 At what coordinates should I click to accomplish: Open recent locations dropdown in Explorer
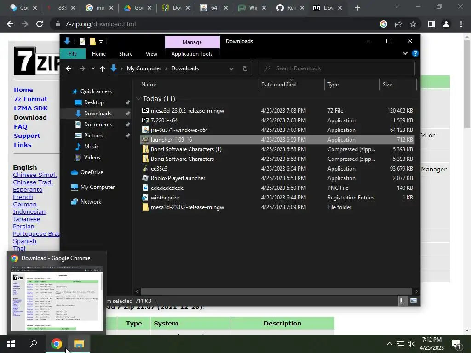[93, 68]
